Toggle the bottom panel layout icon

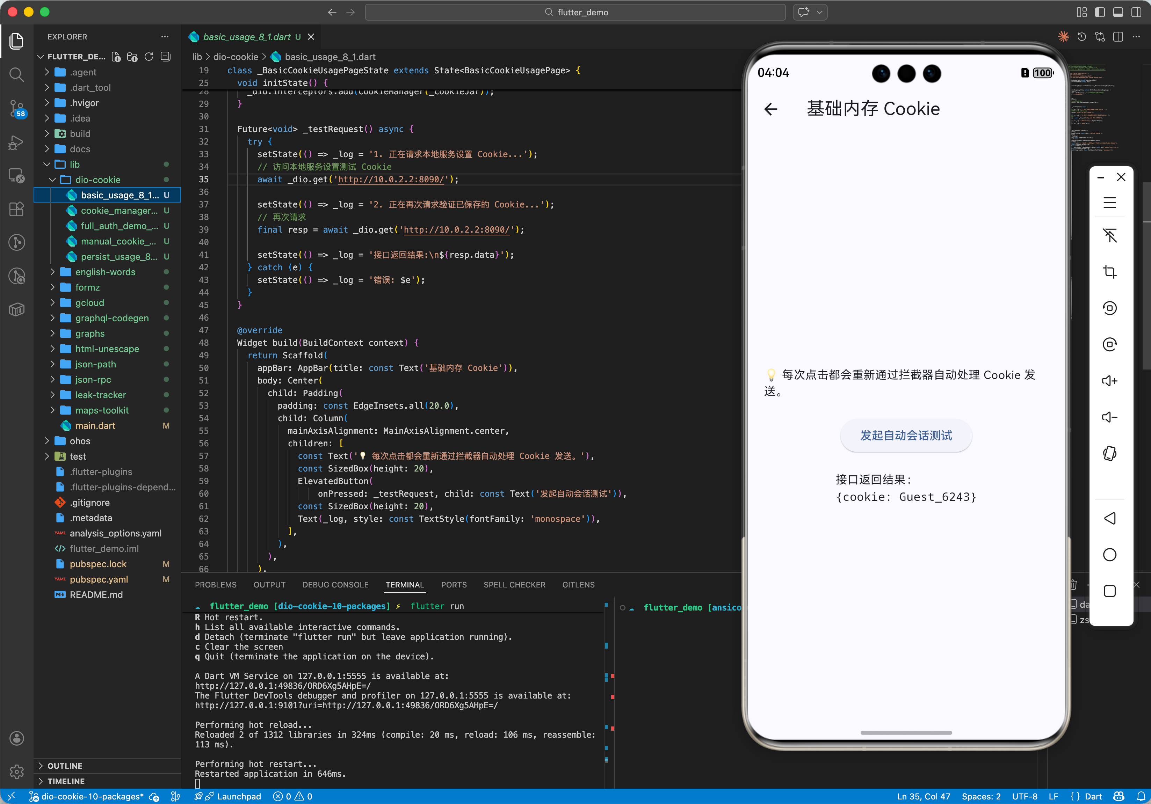click(x=1118, y=12)
